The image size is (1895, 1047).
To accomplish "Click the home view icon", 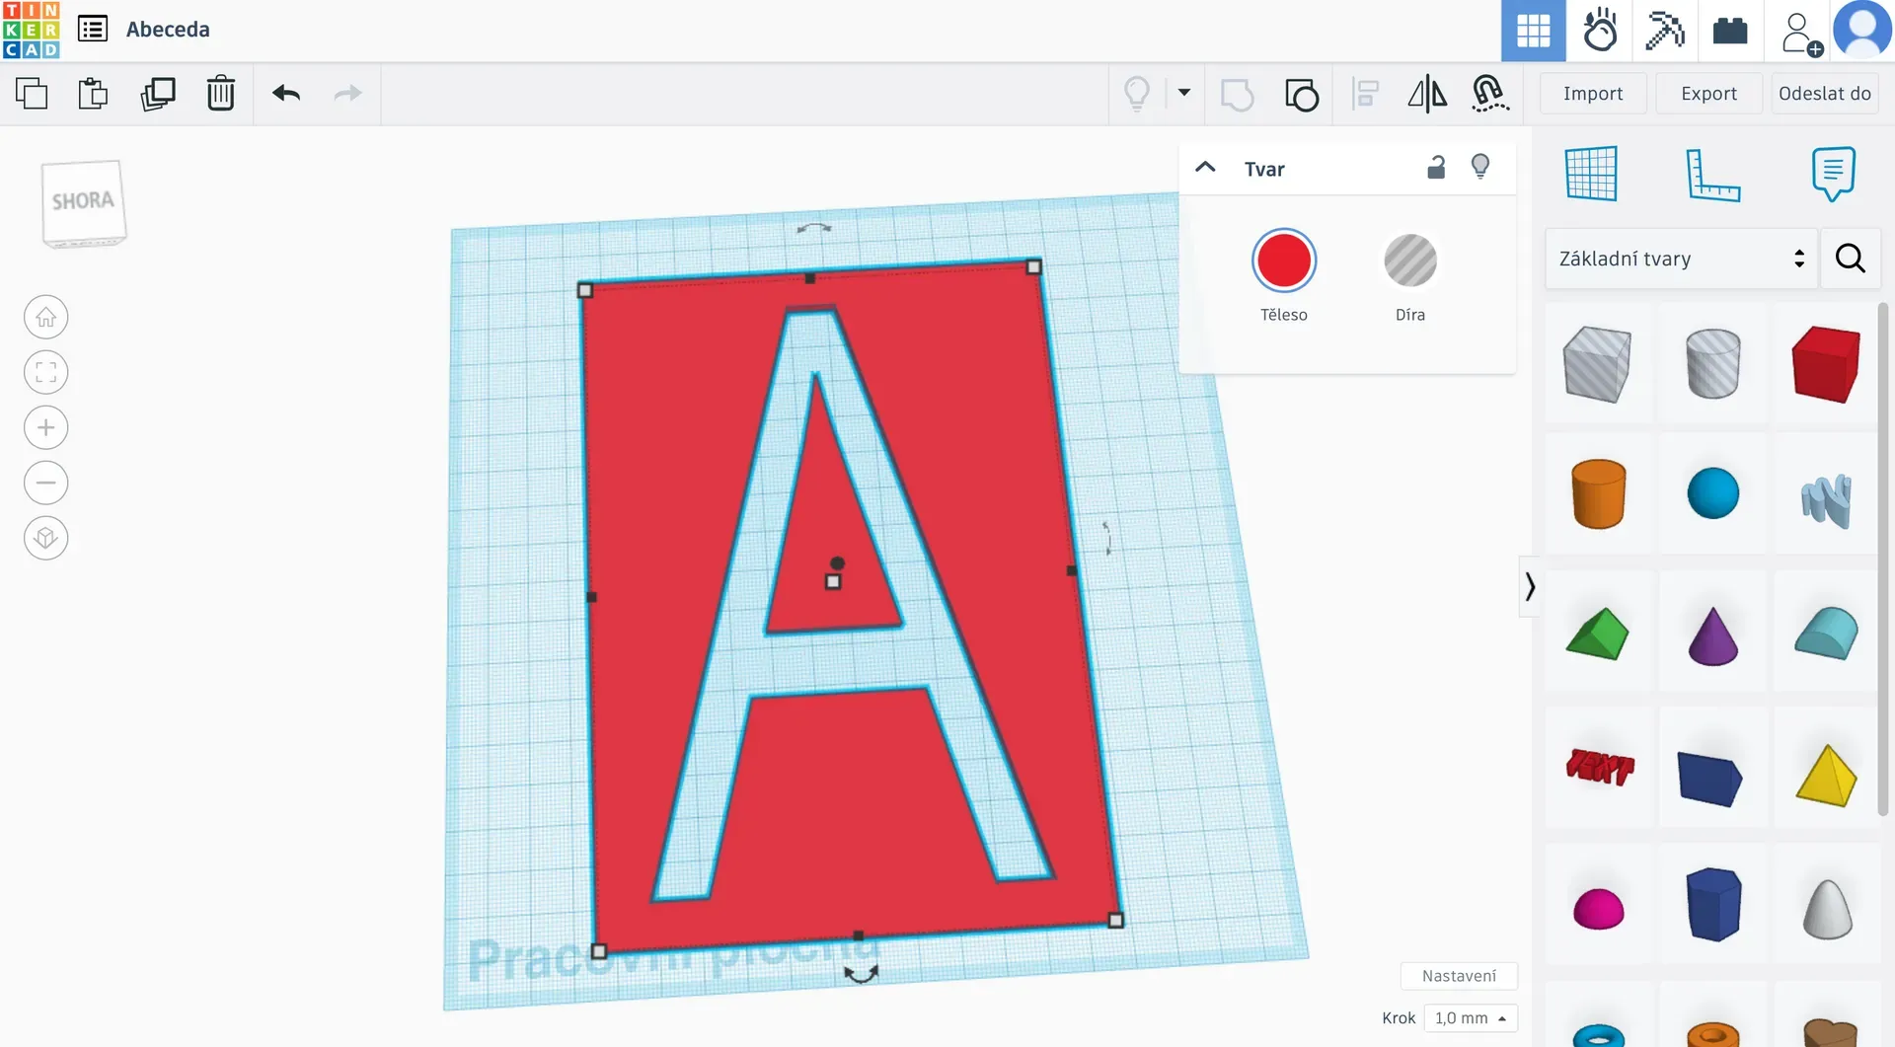I will coord(45,318).
